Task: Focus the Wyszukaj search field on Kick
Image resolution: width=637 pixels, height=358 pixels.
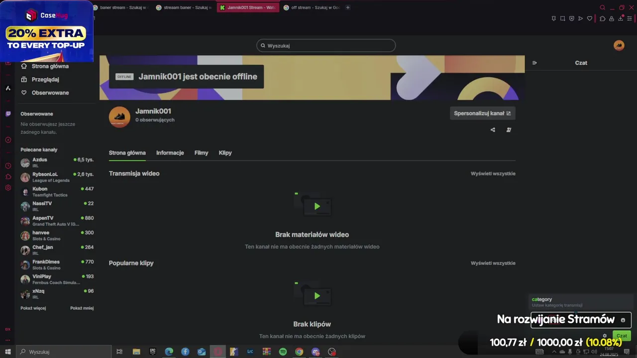Action: tap(326, 45)
